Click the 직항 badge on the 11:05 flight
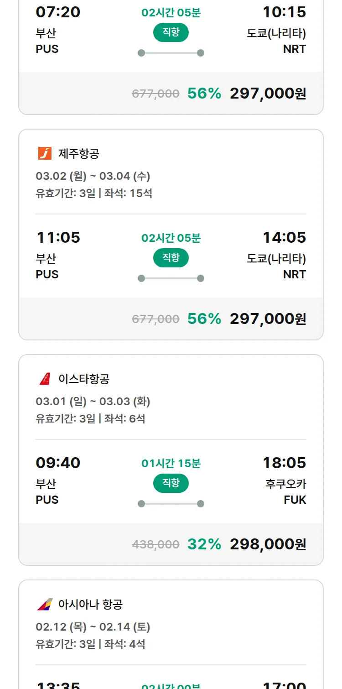Screen dimensions: 342x689 point(171,258)
